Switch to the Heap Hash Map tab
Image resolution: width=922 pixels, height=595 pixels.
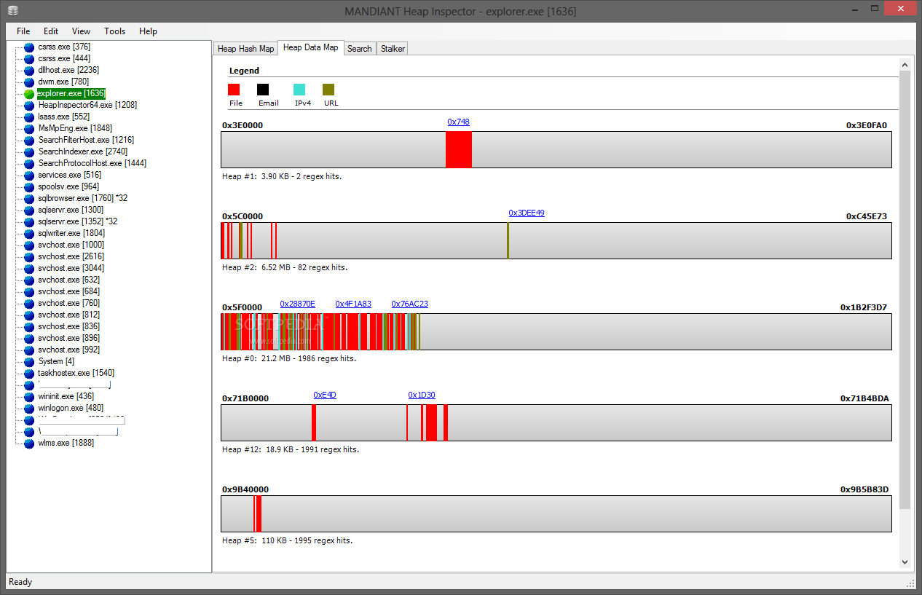pyautogui.click(x=246, y=49)
